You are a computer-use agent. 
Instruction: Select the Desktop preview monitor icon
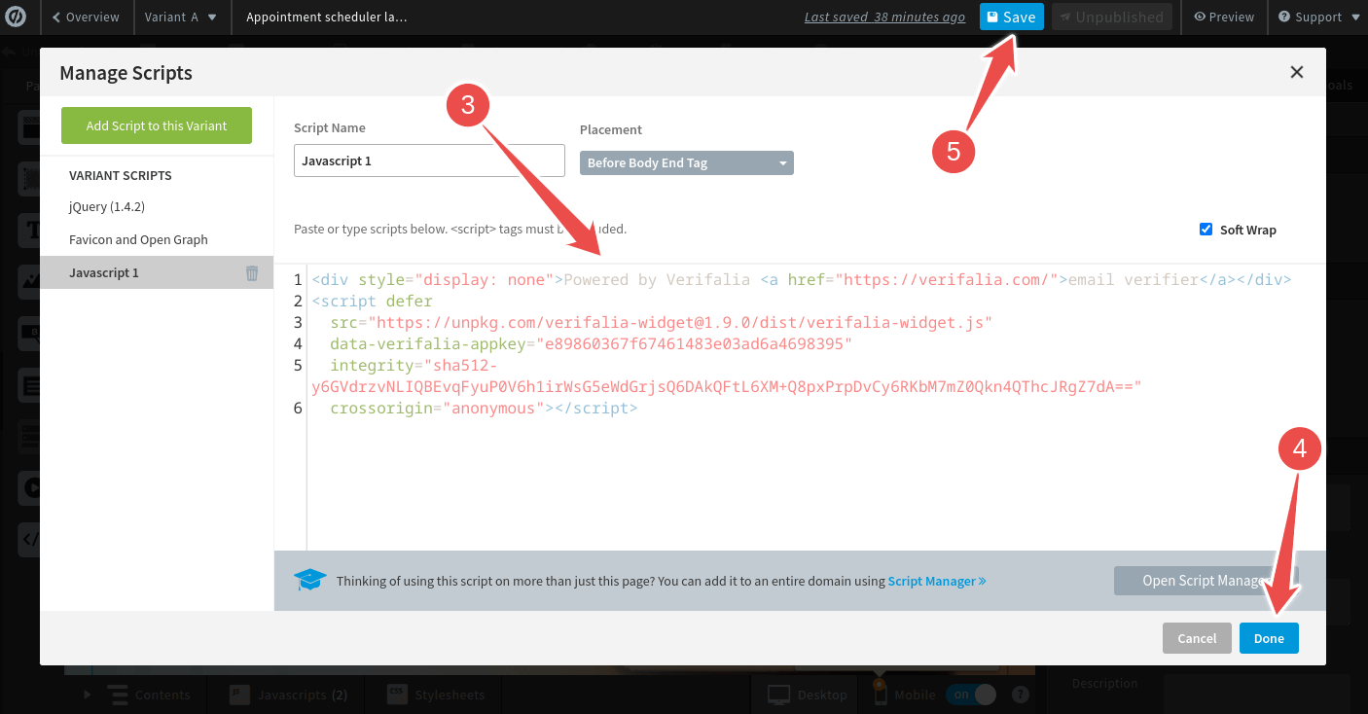tap(777, 694)
